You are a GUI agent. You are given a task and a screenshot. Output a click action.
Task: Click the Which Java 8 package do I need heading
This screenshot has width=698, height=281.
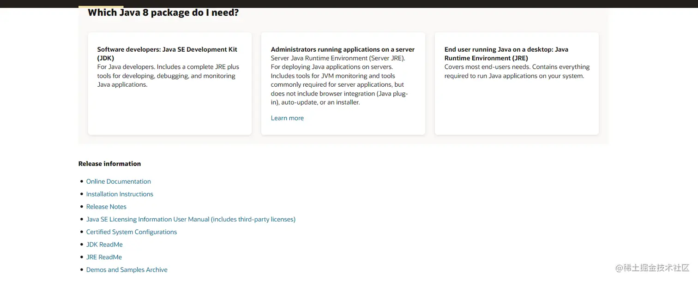click(163, 12)
